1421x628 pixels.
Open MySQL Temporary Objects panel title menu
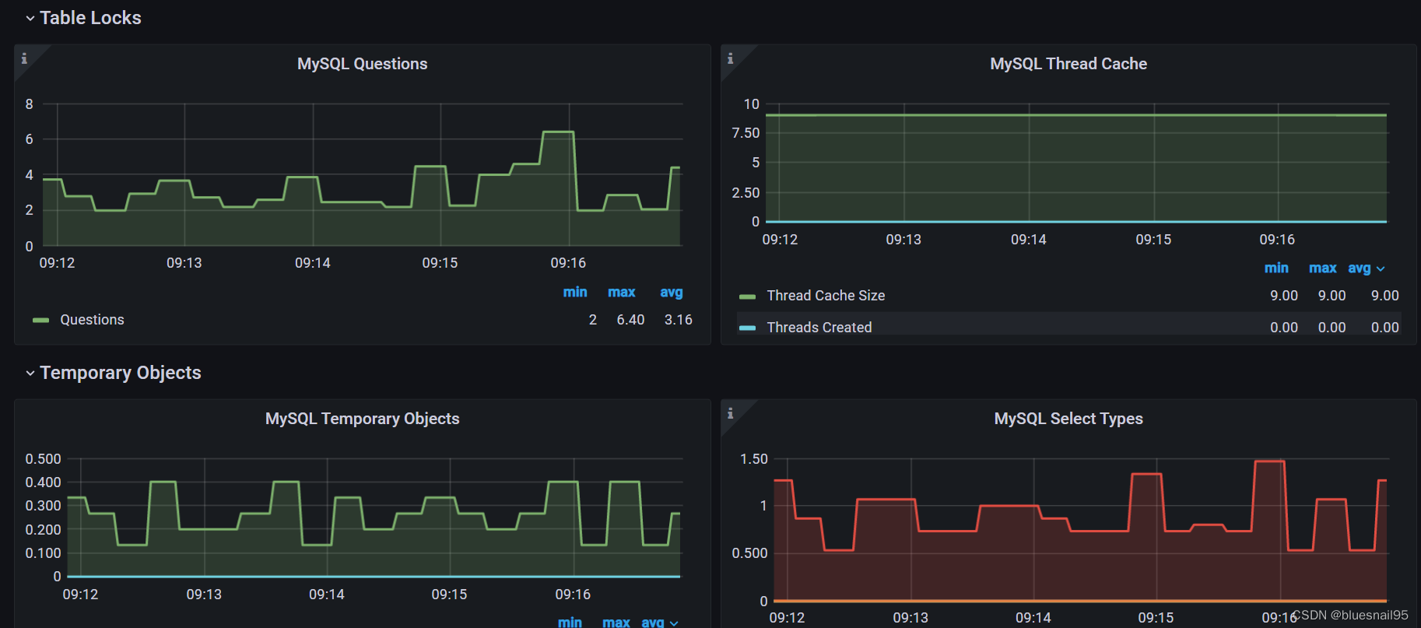362,419
